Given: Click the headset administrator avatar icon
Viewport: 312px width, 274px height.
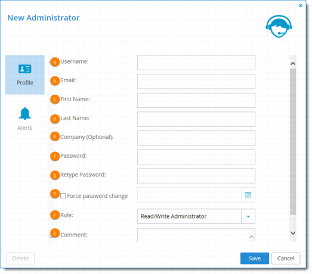Looking at the screenshot, I should click(x=279, y=26).
